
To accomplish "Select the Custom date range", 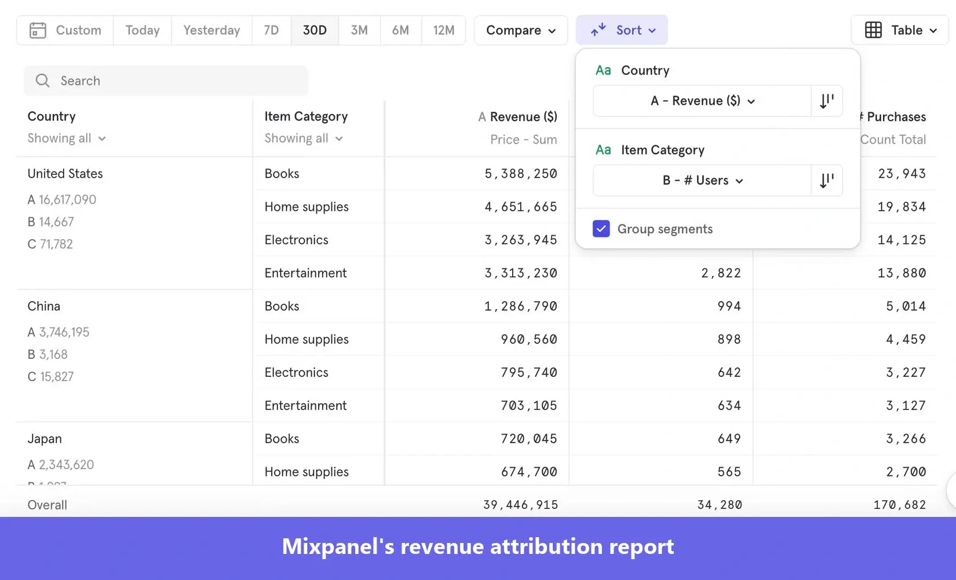I will [65, 30].
